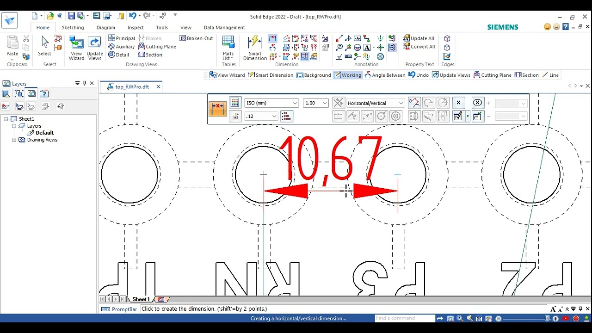The width and height of the screenshot is (592, 333).
Task: Click the Balloon annotation icon
Action: [x=339, y=48]
